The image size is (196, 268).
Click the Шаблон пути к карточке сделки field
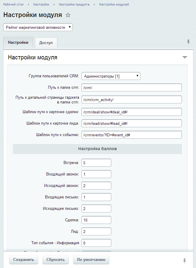click(x=132, y=112)
